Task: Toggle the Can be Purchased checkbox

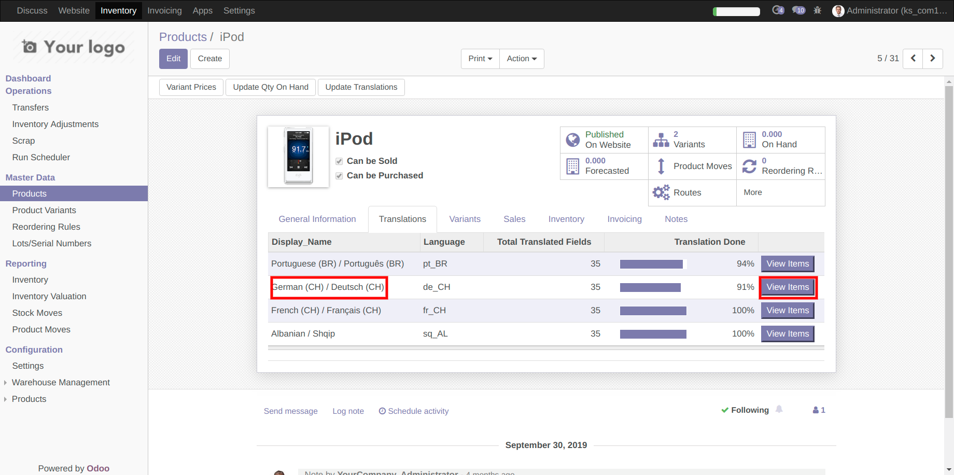Action: pyautogui.click(x=339, y=176)
